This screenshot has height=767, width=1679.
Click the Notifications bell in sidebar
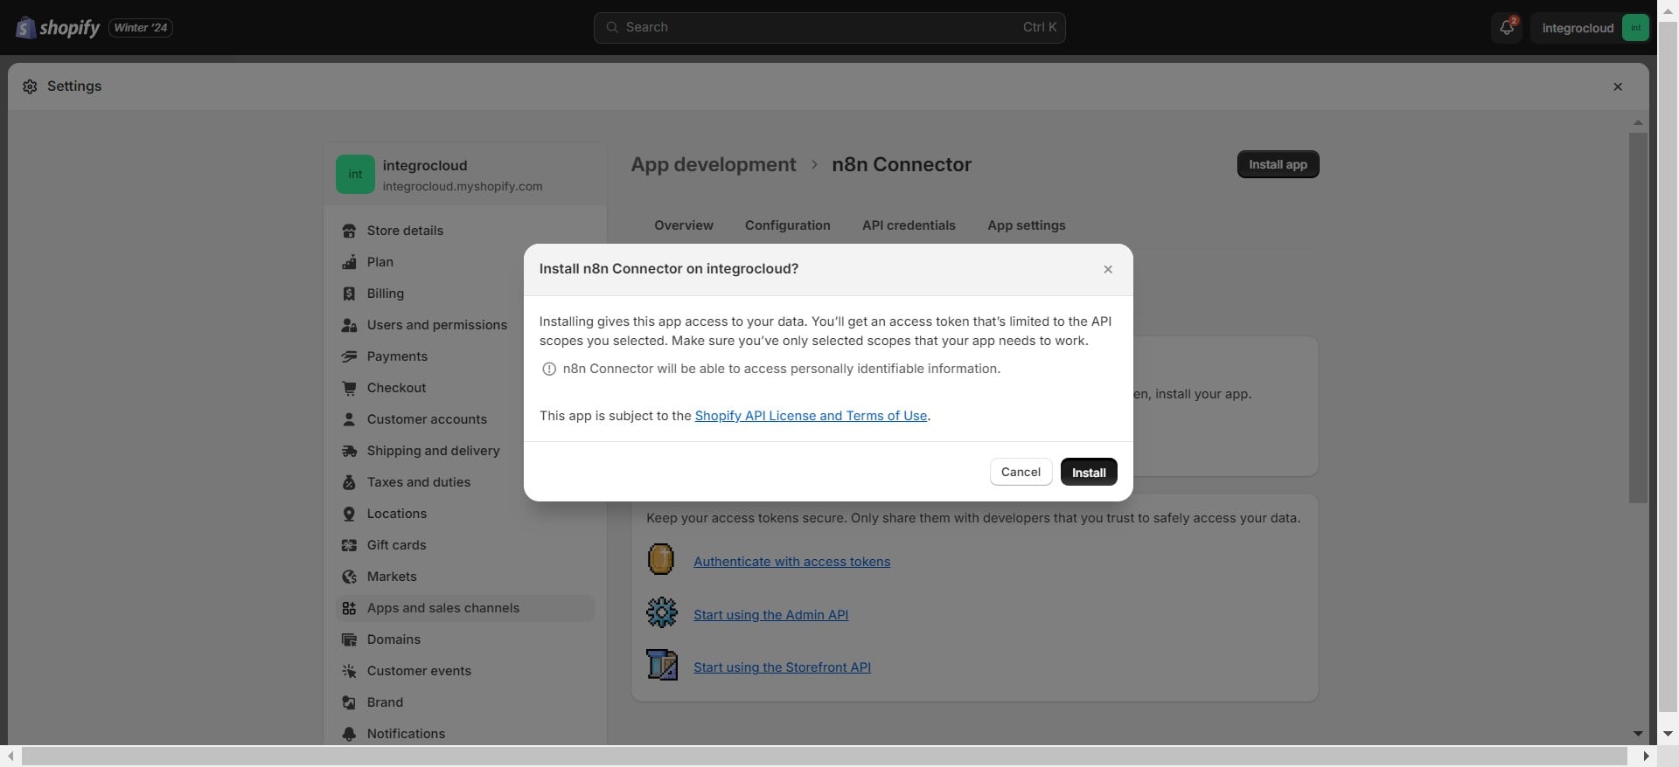click(349, 734)
